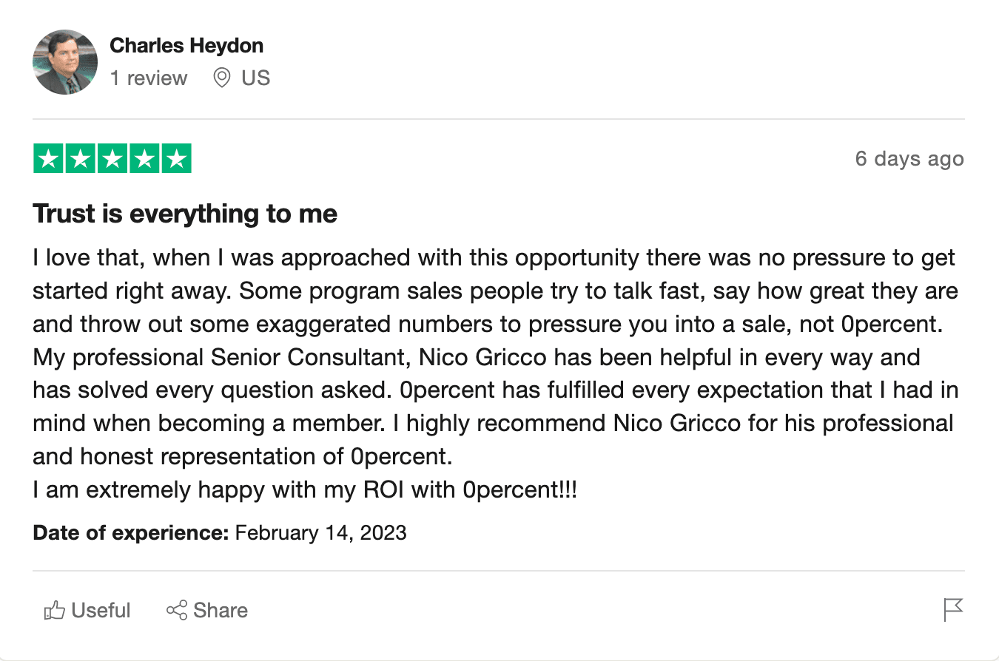Click the second green star in the rating
The width and height of the screenshot is (999, 661).
click(x=81, y=159)
